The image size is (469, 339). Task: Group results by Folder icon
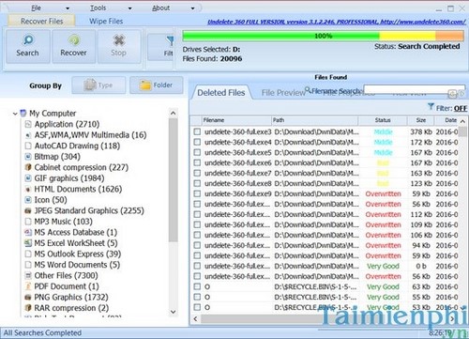145,85
